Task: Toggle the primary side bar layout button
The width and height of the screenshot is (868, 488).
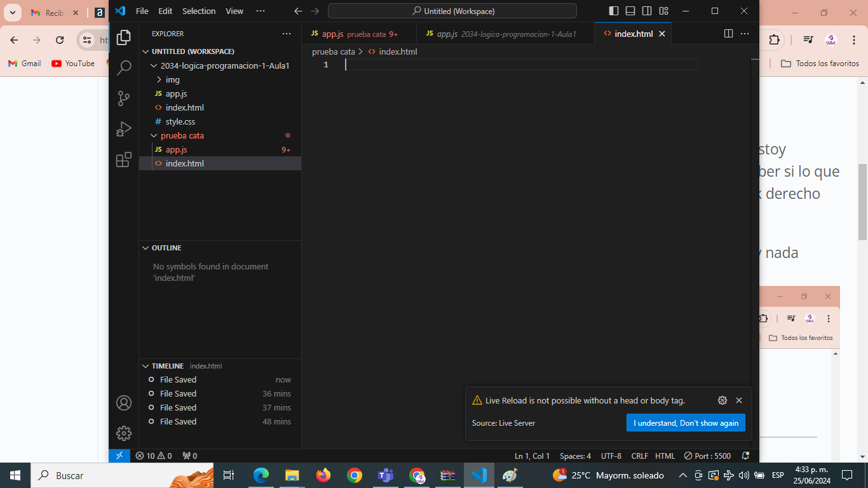Action: coord(614,11)
